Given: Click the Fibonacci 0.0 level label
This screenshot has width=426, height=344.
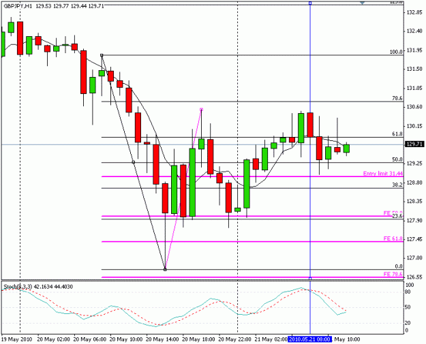Looking at the screenshot, I should pos(399,266).
